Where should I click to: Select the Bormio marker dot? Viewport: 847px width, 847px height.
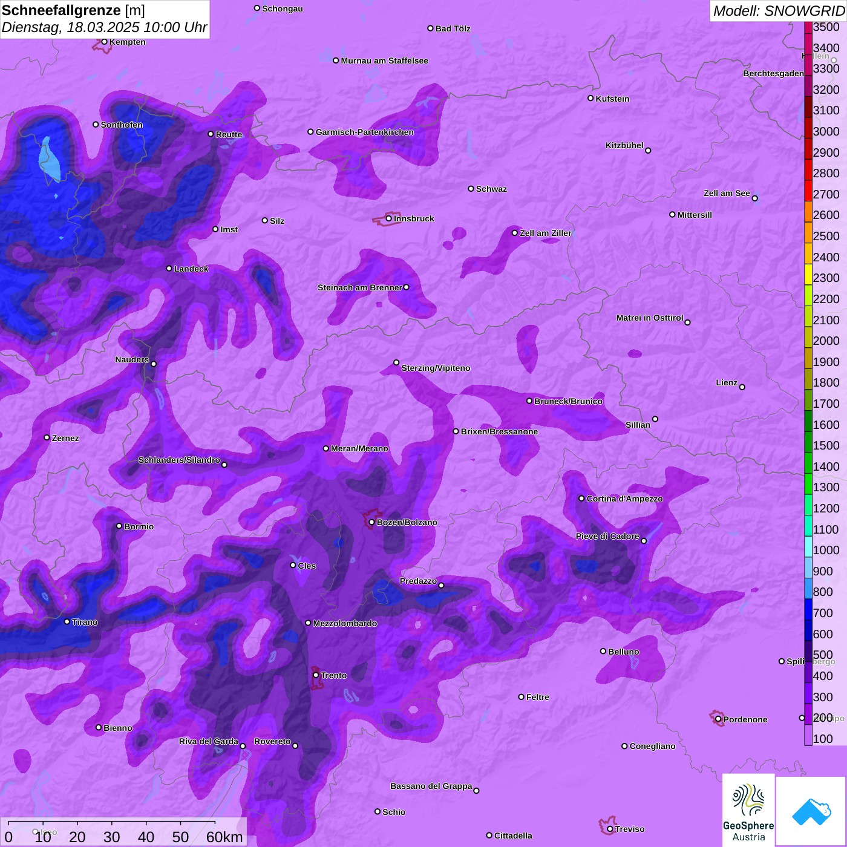point(119,526)
